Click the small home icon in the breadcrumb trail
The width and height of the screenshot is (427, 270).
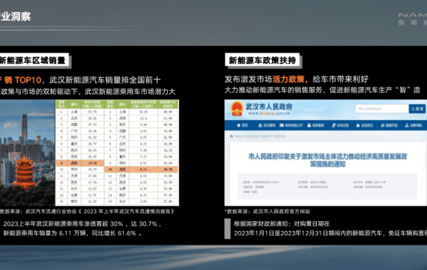tap(231, 136)
